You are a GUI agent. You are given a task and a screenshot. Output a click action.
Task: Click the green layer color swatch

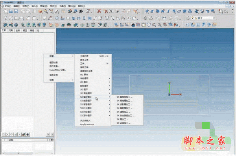pos(199,18)
